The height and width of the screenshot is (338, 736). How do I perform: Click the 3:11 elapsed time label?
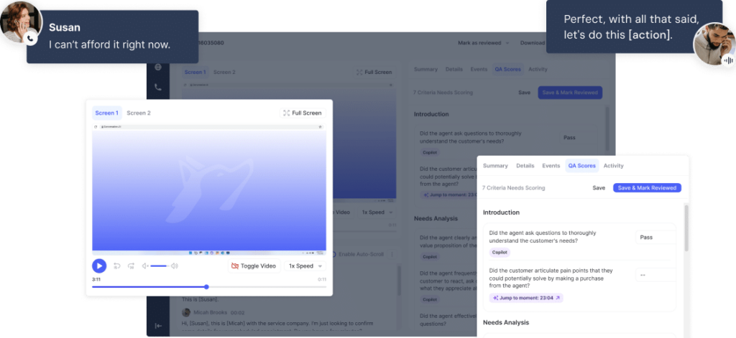[96, 279]
